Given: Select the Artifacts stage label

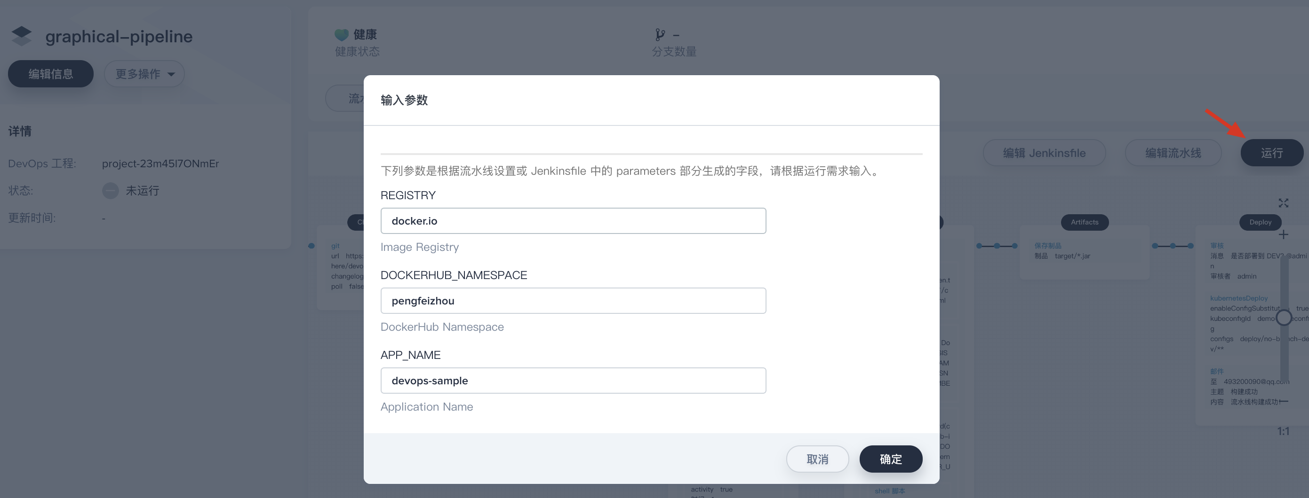Looking at the screenshot, I should (1085, 222).
